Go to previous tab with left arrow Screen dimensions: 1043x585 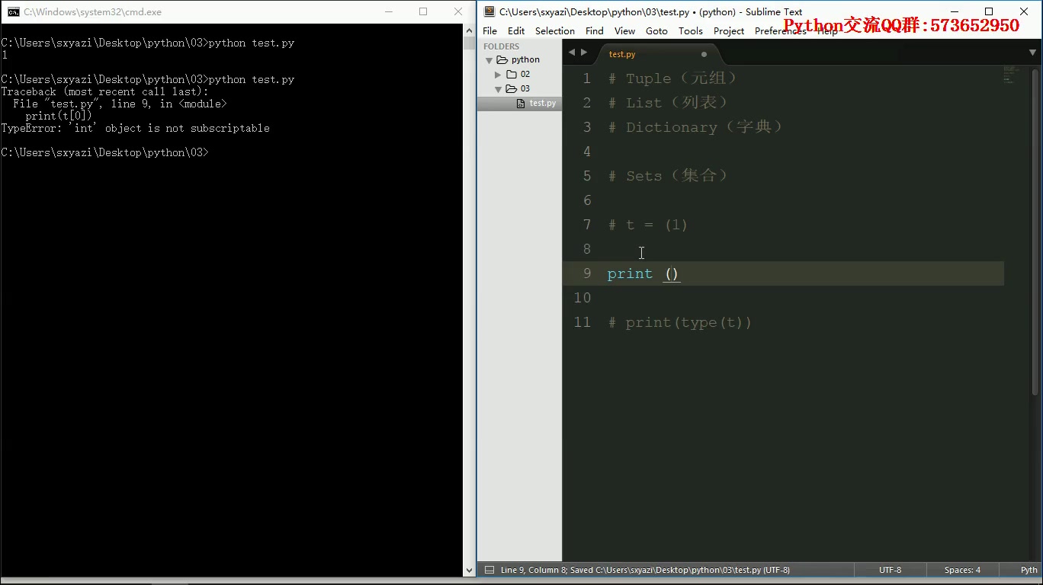[x=572, y=53]
